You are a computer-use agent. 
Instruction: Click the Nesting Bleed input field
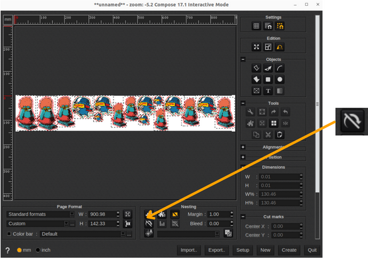click(x=219, y=223)
